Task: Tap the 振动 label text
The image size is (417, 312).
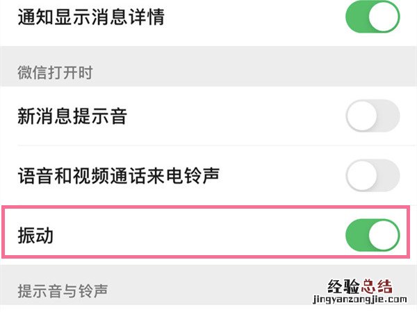Action: coord(35,235)
